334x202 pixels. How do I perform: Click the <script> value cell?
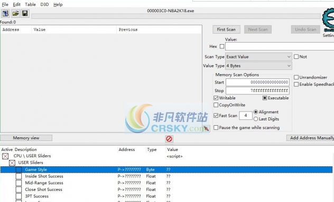coord(174,156)
